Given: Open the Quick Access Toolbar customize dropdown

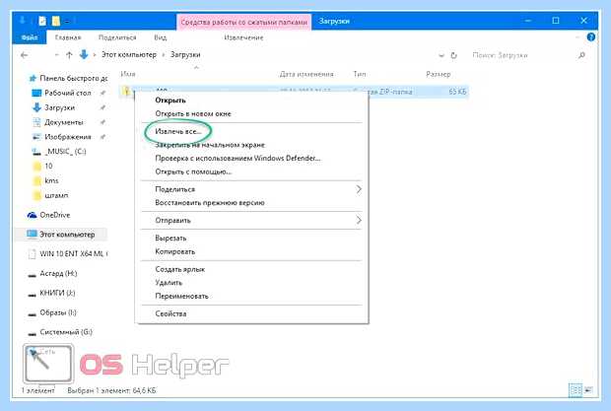Looking at the screenshot, I should [x=67, y=21].
